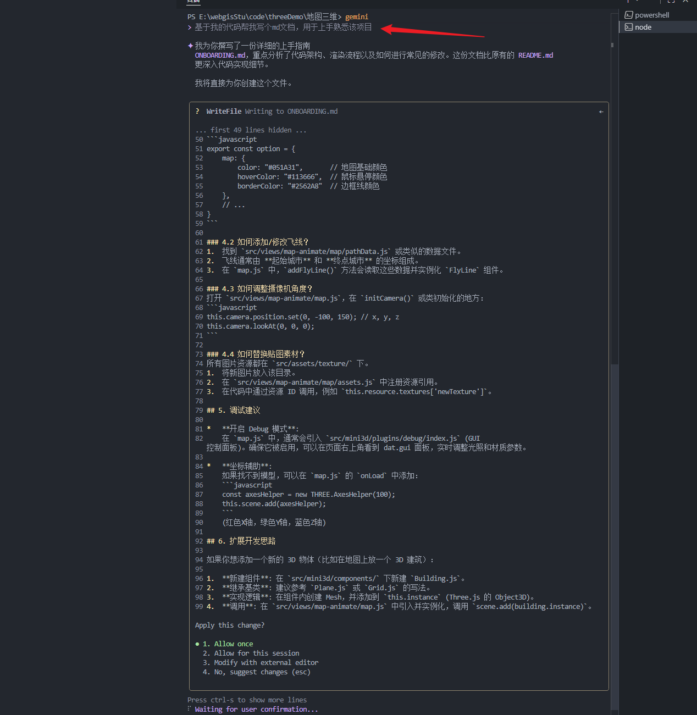The image size is (697, 715).
Task: Click heading '### 4.2 如何添加/修改飞线?'
Action: point(257,242)
